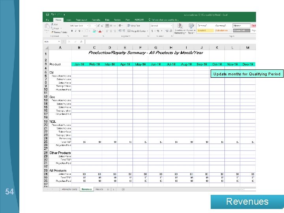Viewport: 284px width, 213px height.
Task: Open the Results sheet tab
Action: [x=99, y=189]
